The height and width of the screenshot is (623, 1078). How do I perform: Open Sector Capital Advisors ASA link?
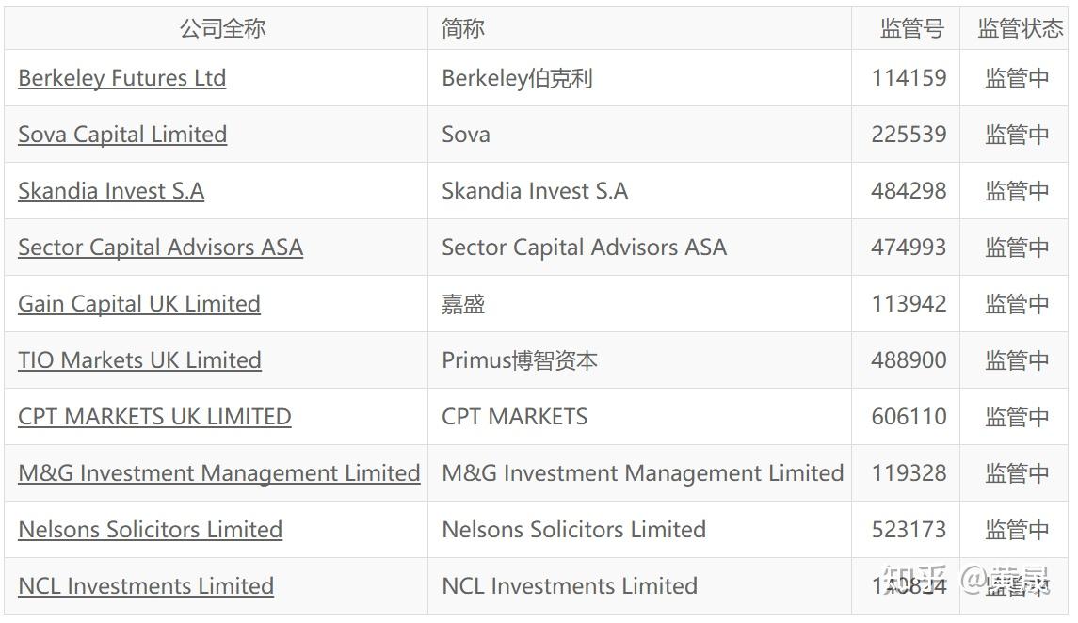160,248
